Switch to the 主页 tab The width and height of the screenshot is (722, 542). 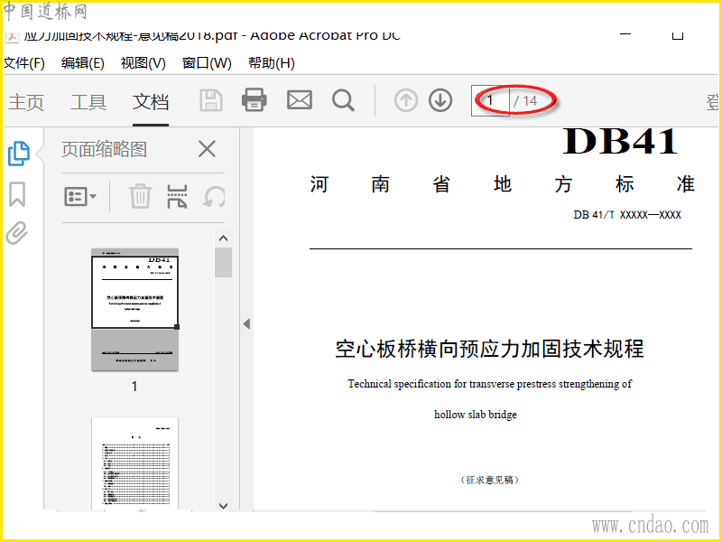point(26,102)
